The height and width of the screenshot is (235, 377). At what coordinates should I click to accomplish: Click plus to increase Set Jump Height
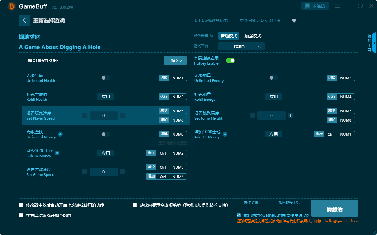pos(290,115)
